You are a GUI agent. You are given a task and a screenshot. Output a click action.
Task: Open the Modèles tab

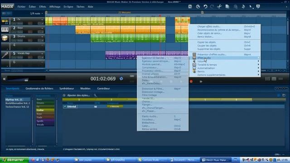coord(85,89)
